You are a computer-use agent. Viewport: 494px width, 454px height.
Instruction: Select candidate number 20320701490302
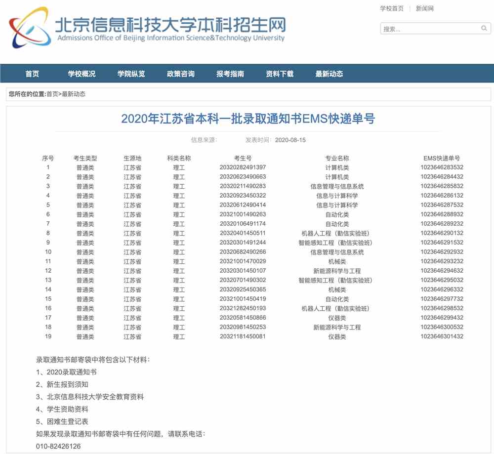(243, 280)
